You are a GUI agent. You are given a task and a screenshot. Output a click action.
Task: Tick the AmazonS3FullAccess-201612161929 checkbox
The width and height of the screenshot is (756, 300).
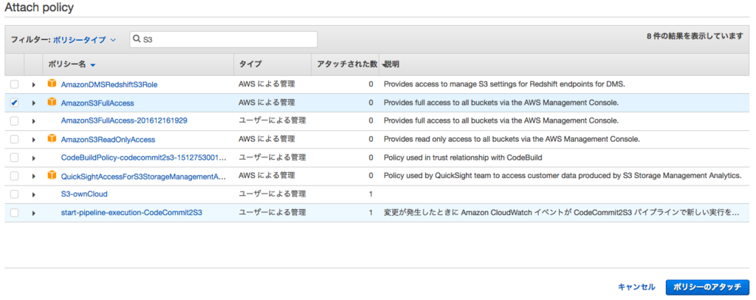point(15,121)
